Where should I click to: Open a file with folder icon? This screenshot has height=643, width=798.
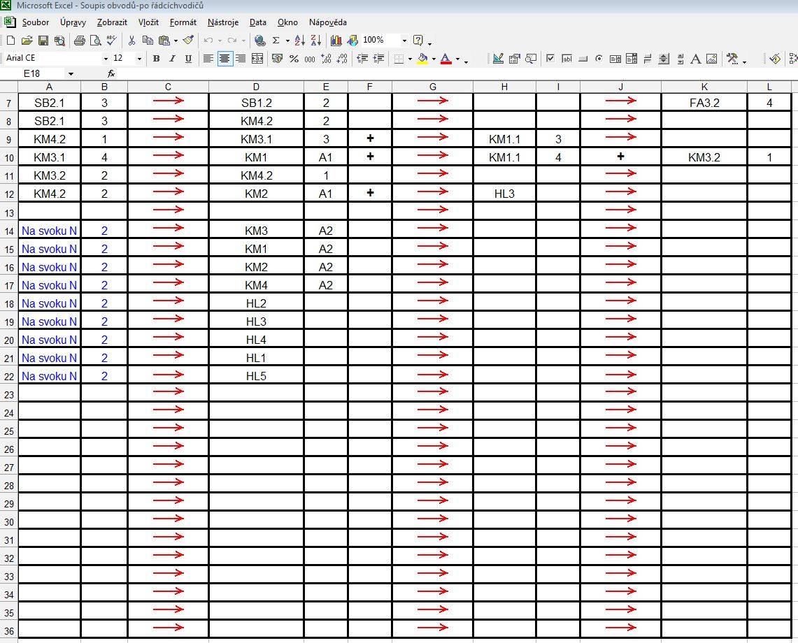[x=27, y=41]
